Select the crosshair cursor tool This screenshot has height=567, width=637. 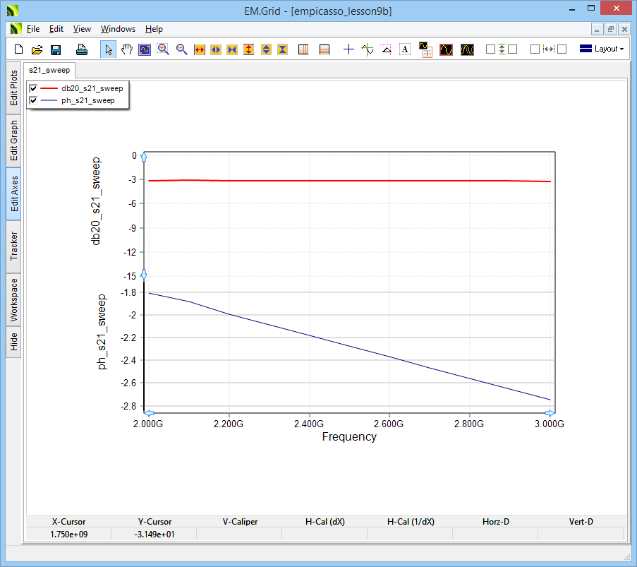point(348,49)
